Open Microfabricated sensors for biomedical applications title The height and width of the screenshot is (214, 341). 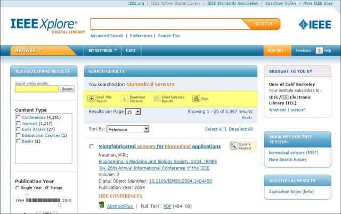159,146
